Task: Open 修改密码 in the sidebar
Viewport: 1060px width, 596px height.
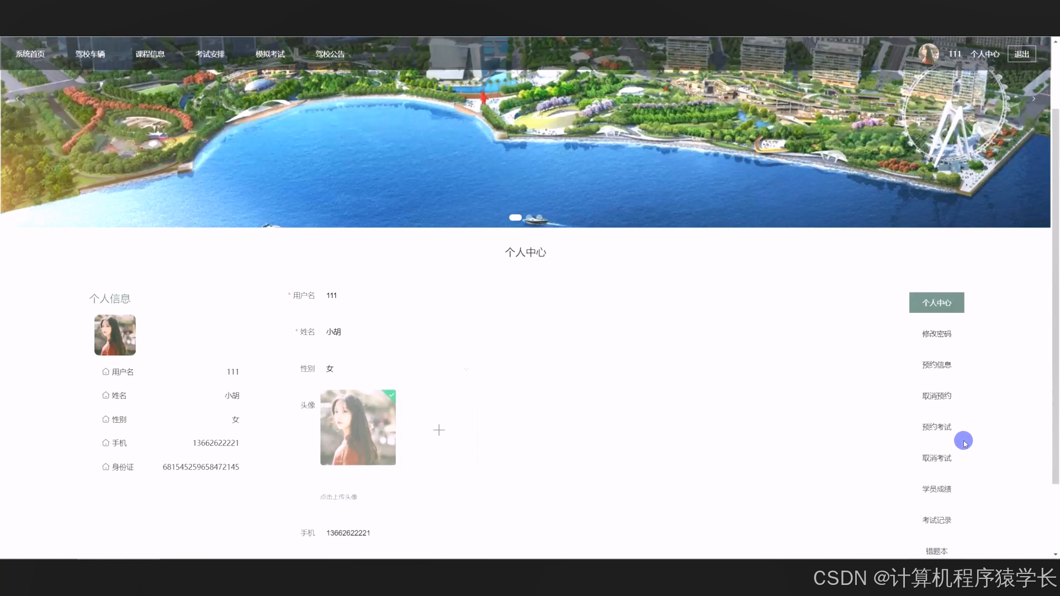Action: tap(936, 334)
